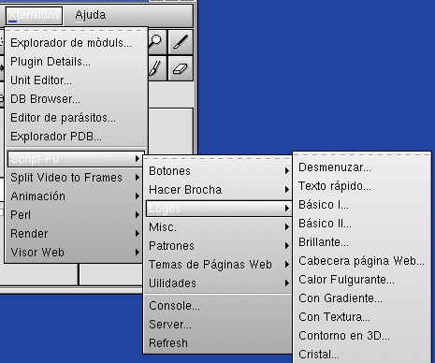435x363 pixels.
Task: Choose Plugin Details menu entry
Action: point(77,62)
